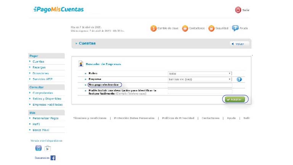293x165 pixels.
Task: Expand the Rubro dropdown
Action: [x=200, y=73]
